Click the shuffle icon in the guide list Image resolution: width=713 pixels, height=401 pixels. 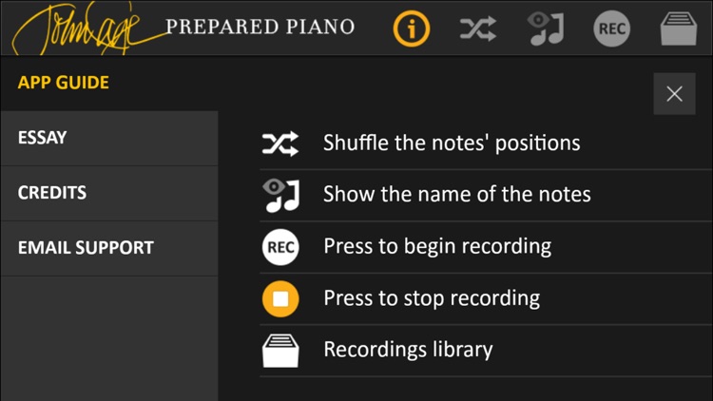pos(280,143)
